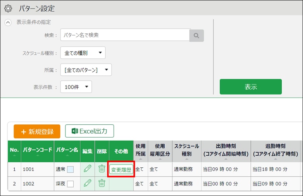Click the search magnifier icon

(196, 35)
